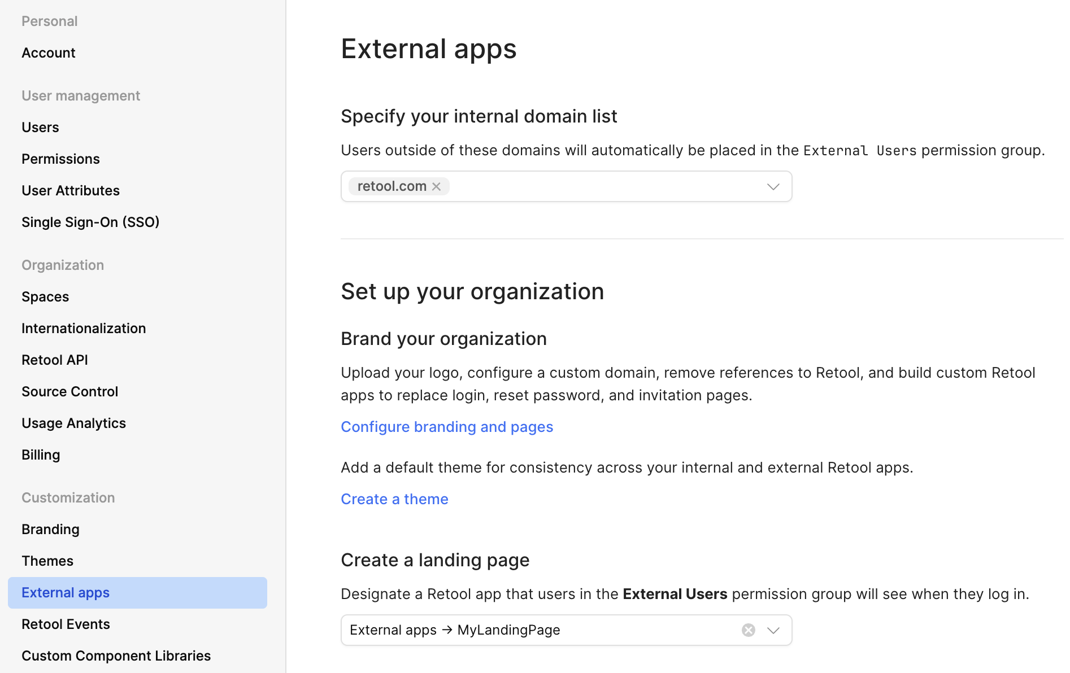The width and height of the screenshot is (1070, 673).
Task: Select Single Sign-On (SSO)
Action: (90, 222)
